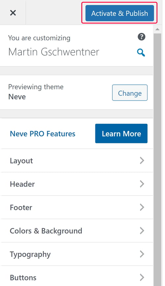Open Colors & Background settings
Viewport: 165px width, 286px height.
click(77, 231)
